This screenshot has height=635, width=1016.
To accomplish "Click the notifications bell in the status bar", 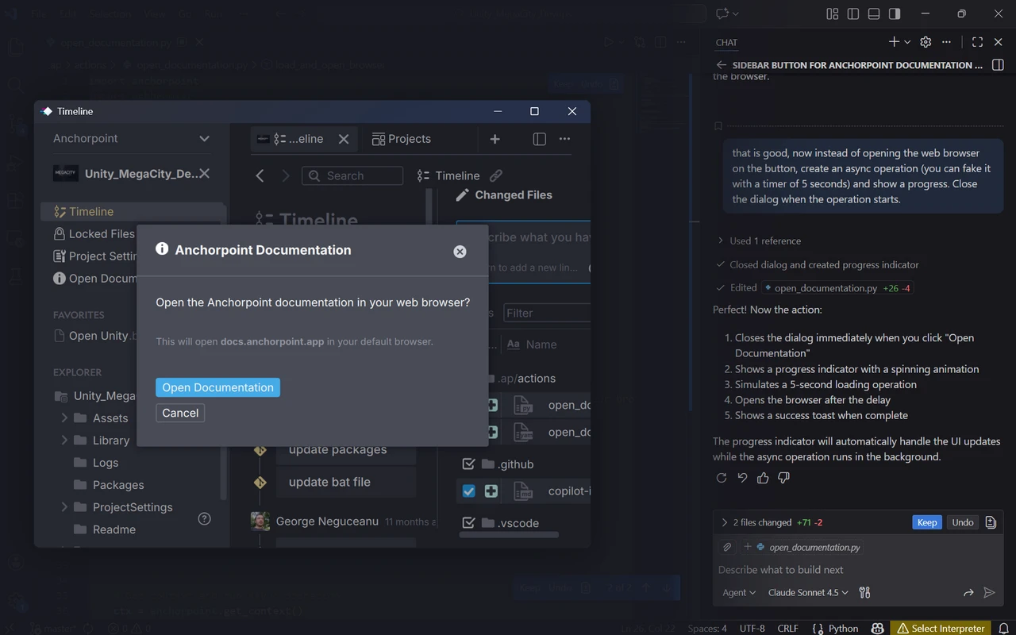I will [x=1003, y=628].
